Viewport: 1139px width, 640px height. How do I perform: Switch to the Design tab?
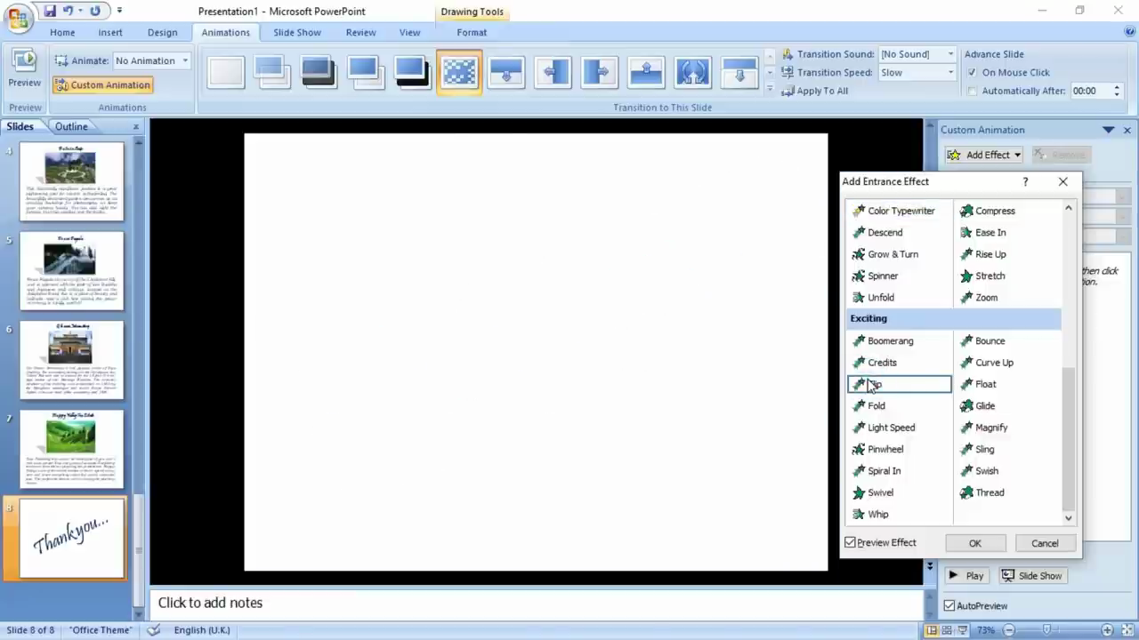[x=162, y=32]
